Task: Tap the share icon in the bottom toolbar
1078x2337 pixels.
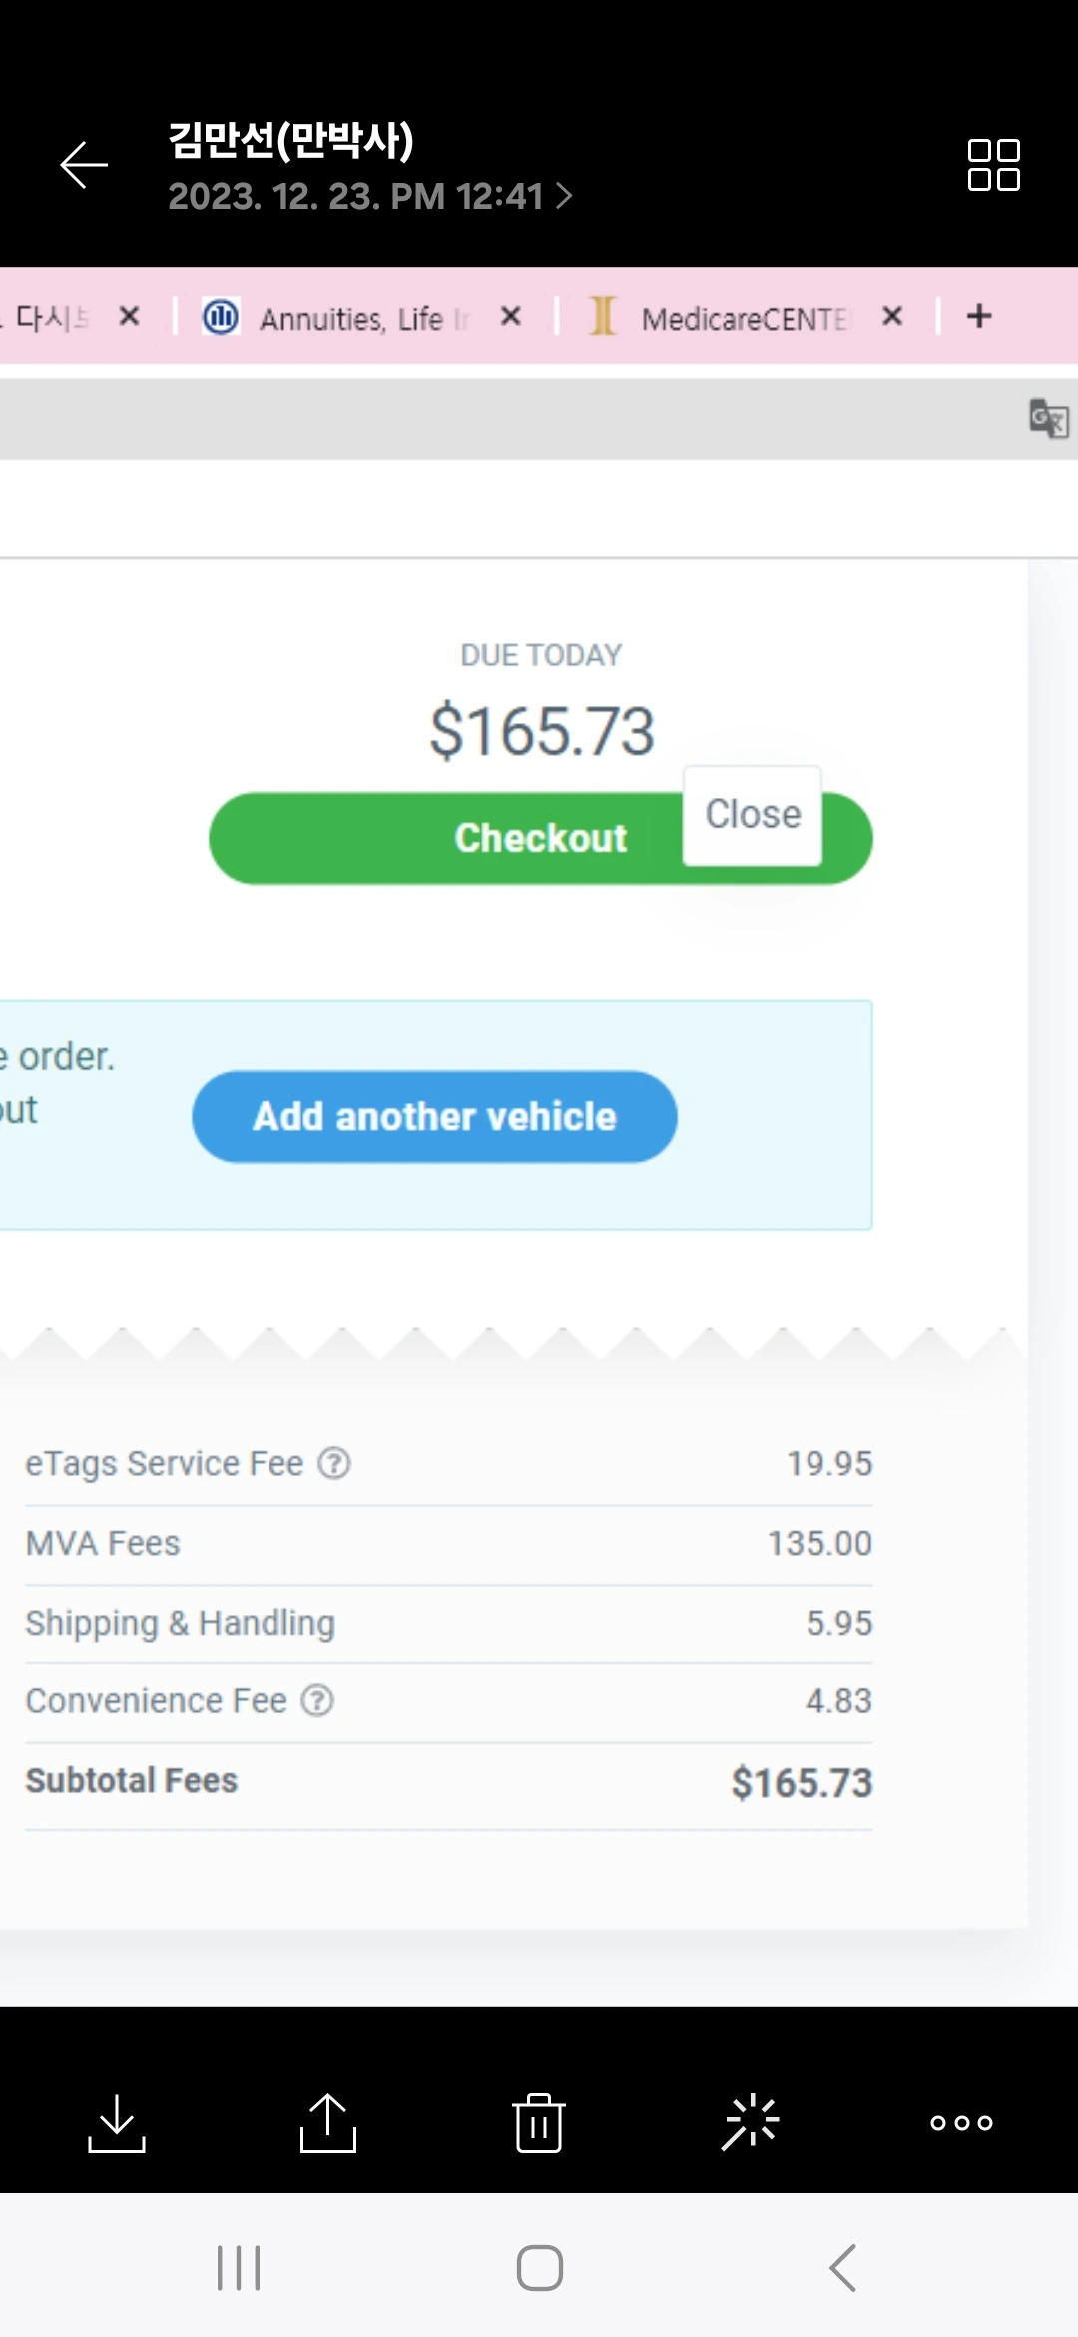Action: [x=328, y=2122]
